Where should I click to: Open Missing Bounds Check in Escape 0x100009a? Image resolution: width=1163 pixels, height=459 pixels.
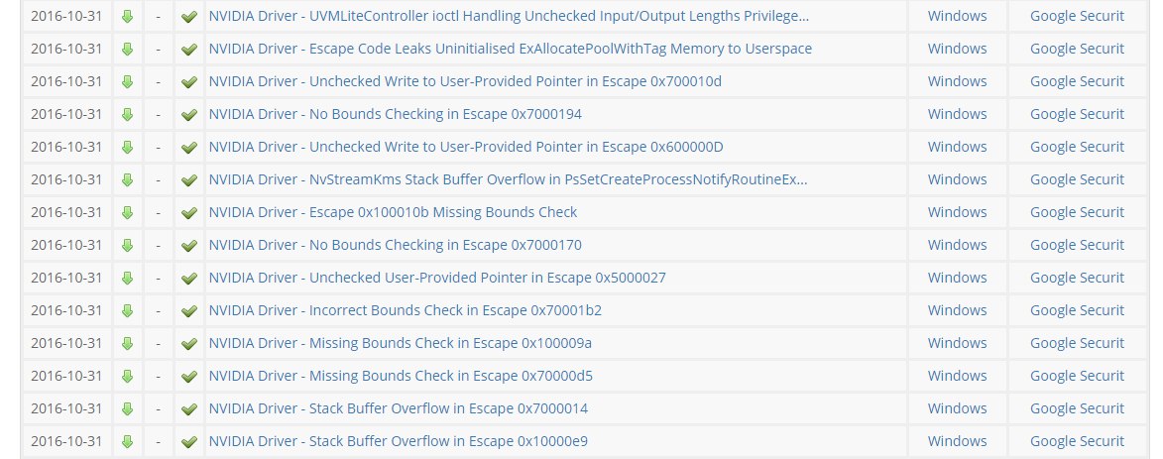pyautogui.click(x=400, y=343)
